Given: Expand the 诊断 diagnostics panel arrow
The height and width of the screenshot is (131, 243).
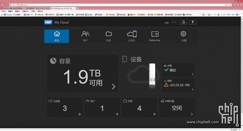Looking at the screenshot, I should point(193,74).
